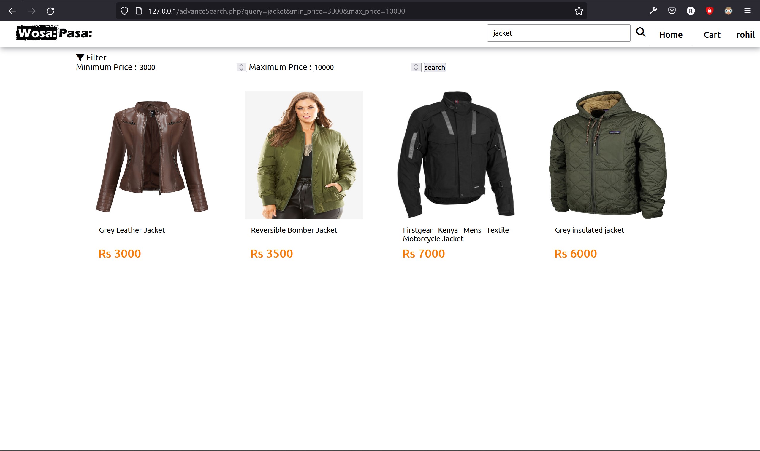Click the Wosa: Pasa: site logo

tap(54, 33)
